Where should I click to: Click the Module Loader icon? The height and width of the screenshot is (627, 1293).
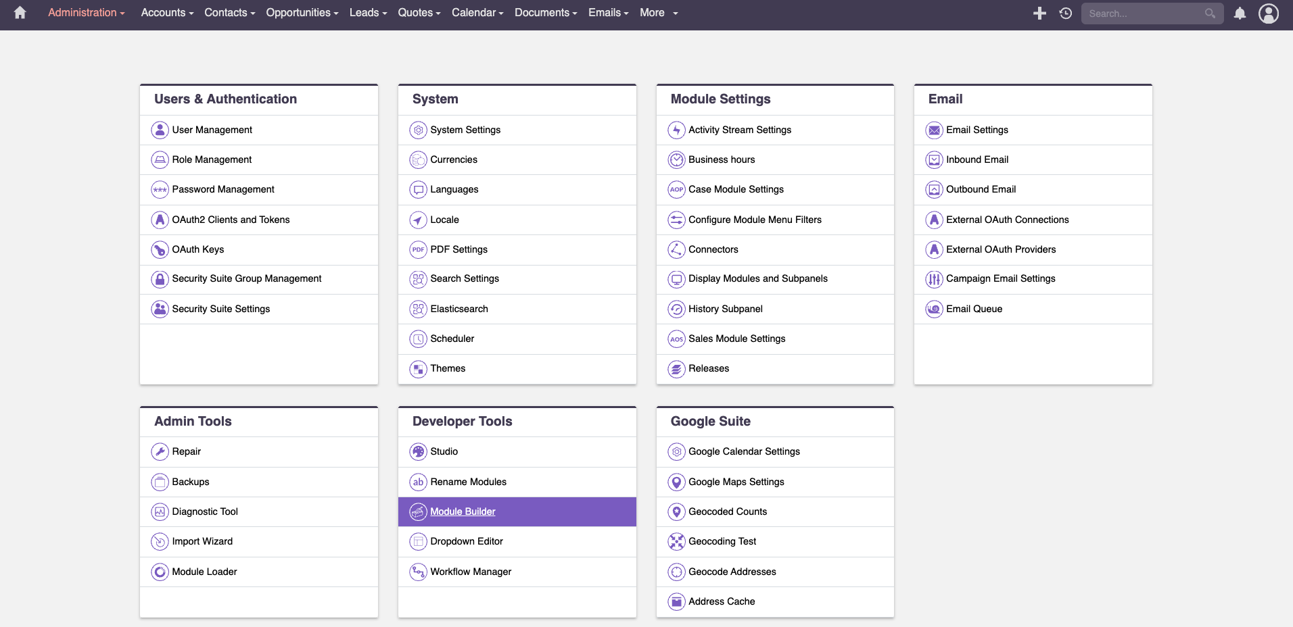tap(160, 572)
